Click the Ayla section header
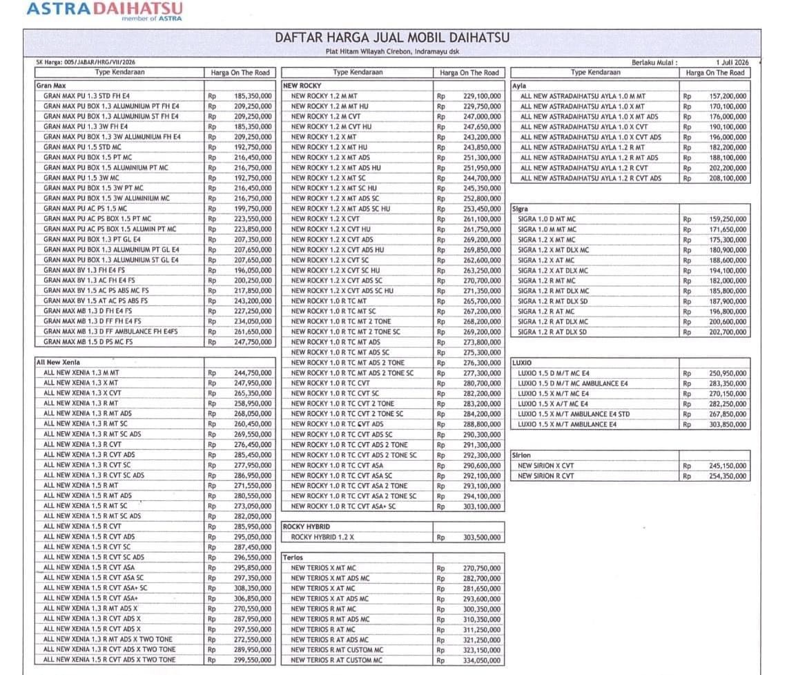 click(x=519, y=86)
